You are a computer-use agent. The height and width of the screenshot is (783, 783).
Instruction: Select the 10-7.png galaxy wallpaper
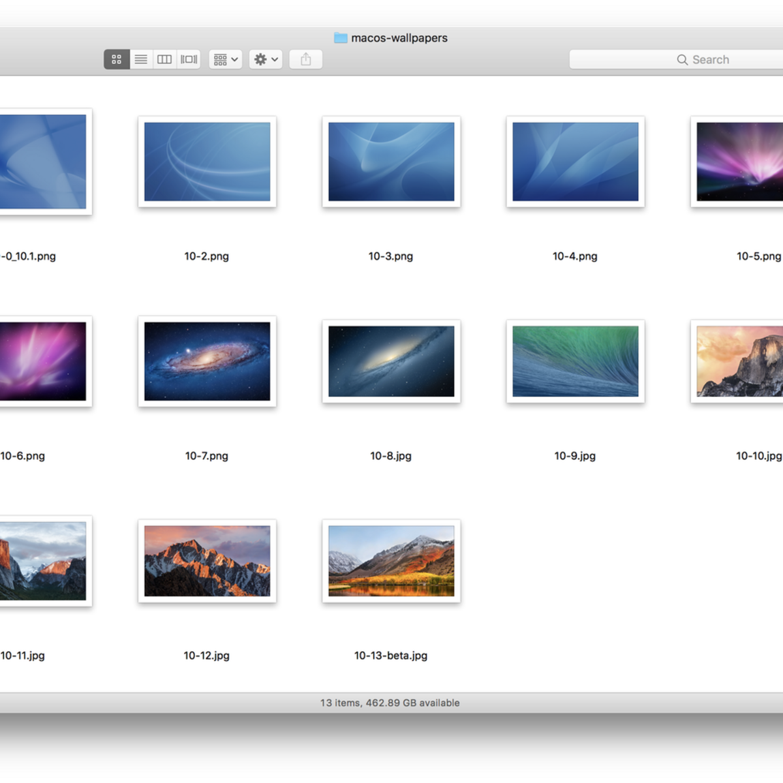[207, 361]
